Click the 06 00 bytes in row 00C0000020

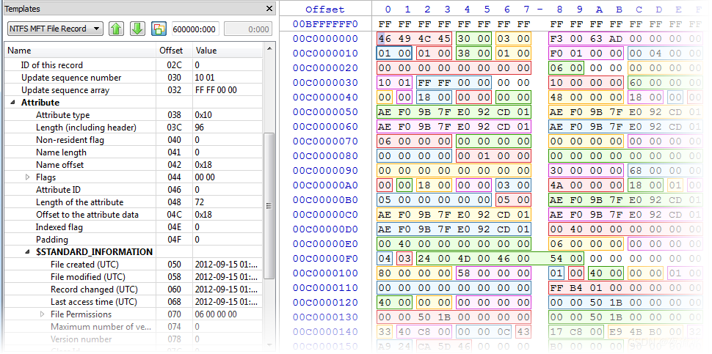click(566, 68)
